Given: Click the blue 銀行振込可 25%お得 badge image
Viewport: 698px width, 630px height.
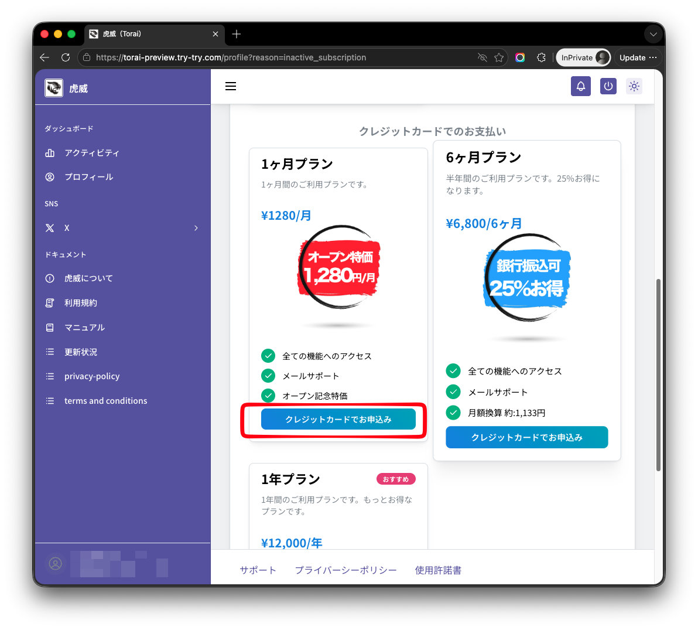Looking at the screenshot, I should (526, 277).
